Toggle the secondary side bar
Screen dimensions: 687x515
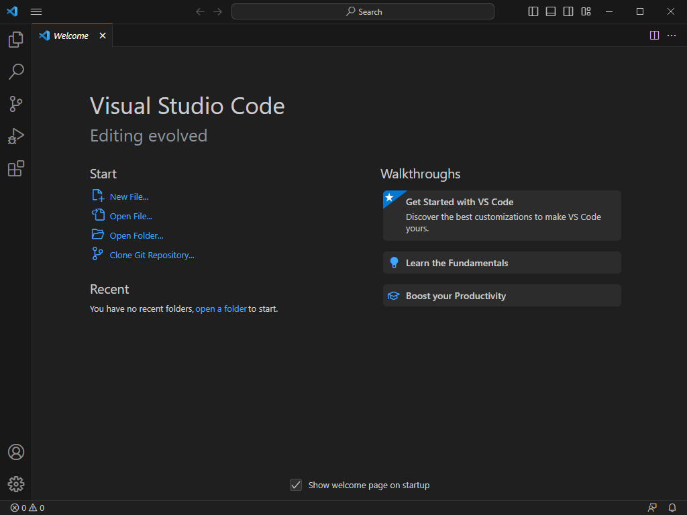[568, 11]
